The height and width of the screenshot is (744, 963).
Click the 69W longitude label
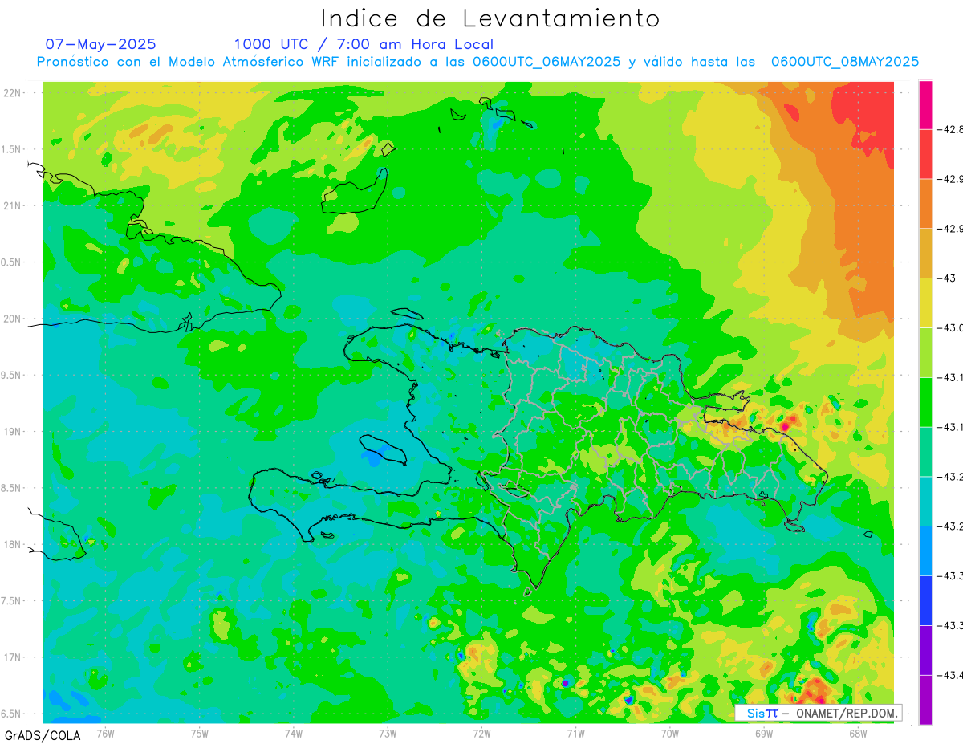click(764, 732)
